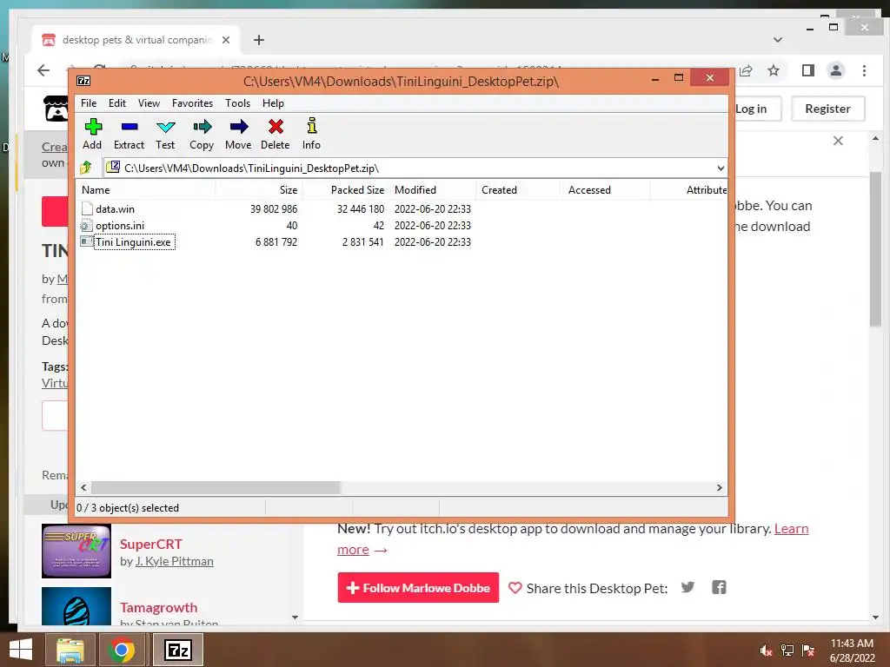Click the muted volume tray icon
This screenshot has width=890, height=667.
(767, 650)
